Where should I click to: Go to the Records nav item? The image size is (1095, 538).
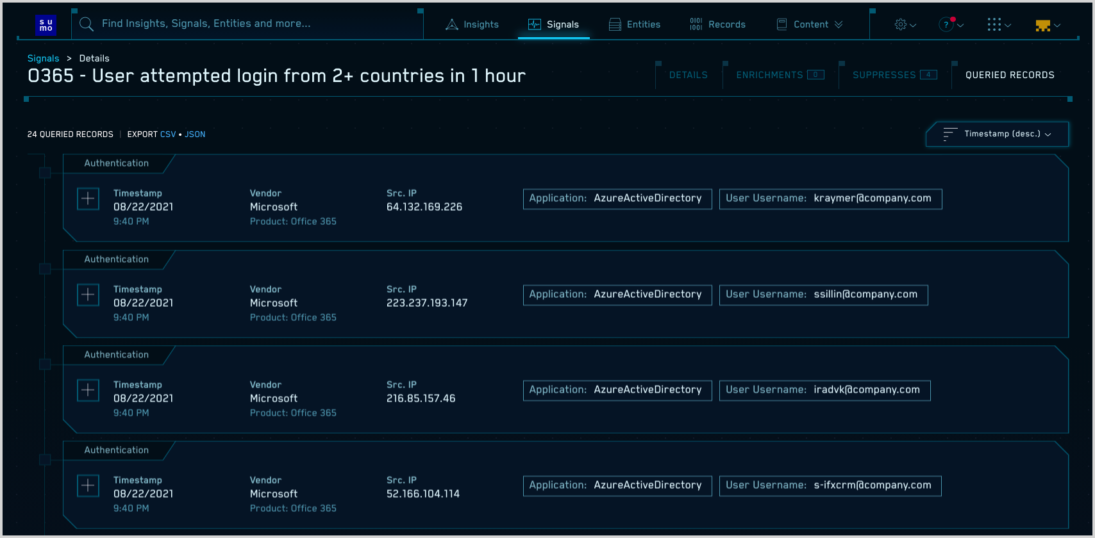[717, 24]
